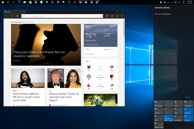
Task: Click the Connect quick action tile
Action: (x=159, y=111)
